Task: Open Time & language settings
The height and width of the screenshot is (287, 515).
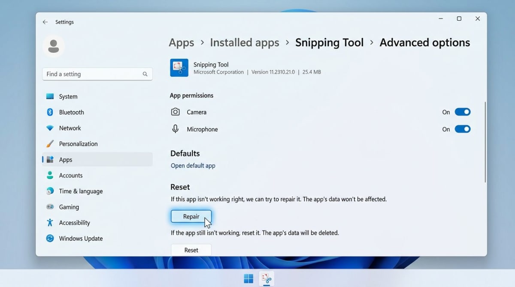Action: [97, 191]
